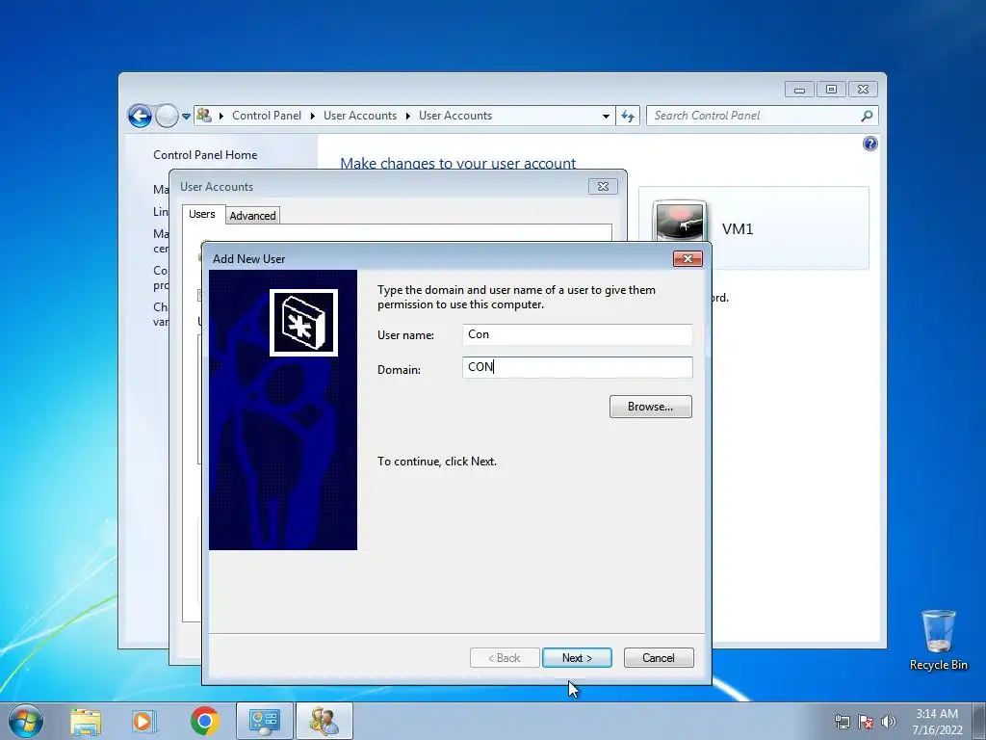Viewport: 986px width, 740px height.
Task: Close the User Accounts dialog
Action: (x=603, y=186)
